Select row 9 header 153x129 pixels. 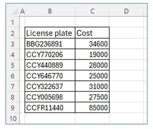click(13, 108)
